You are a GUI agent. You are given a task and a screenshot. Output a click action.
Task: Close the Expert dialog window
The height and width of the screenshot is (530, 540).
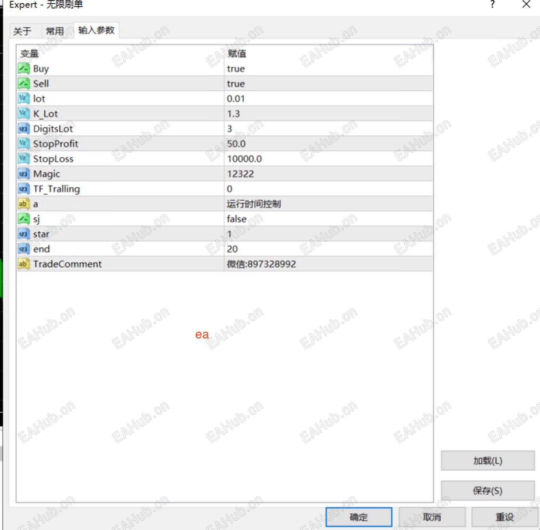pos(526,5)
